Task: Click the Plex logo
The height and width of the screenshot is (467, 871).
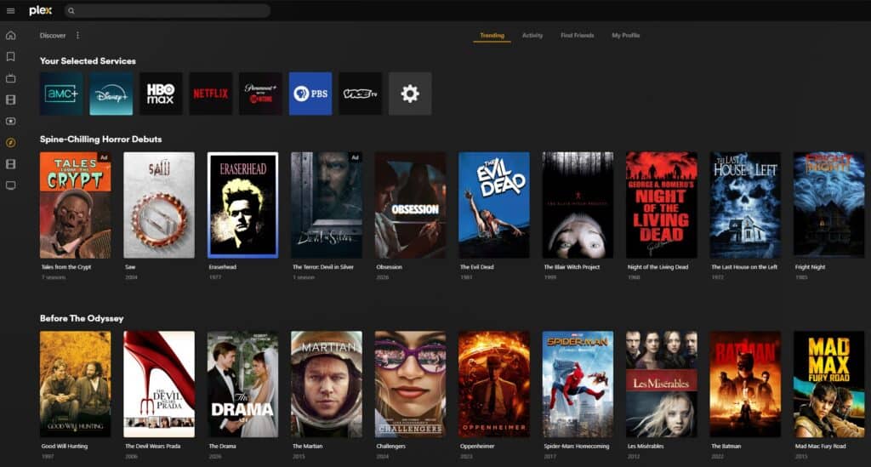Action: 41,10
